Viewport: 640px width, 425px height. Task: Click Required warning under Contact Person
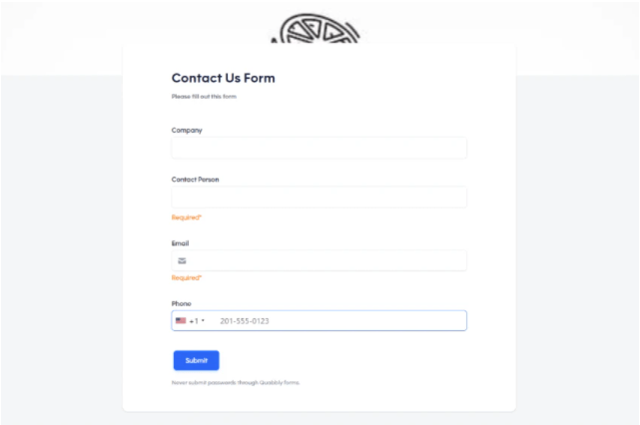click(x=187, y=216)
